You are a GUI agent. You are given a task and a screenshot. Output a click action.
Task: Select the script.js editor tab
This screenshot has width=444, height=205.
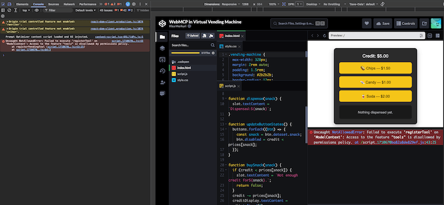[229, 86]
